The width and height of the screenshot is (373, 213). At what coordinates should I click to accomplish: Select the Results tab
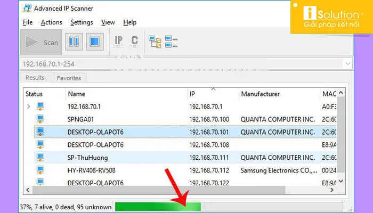[x=35, y=78]
